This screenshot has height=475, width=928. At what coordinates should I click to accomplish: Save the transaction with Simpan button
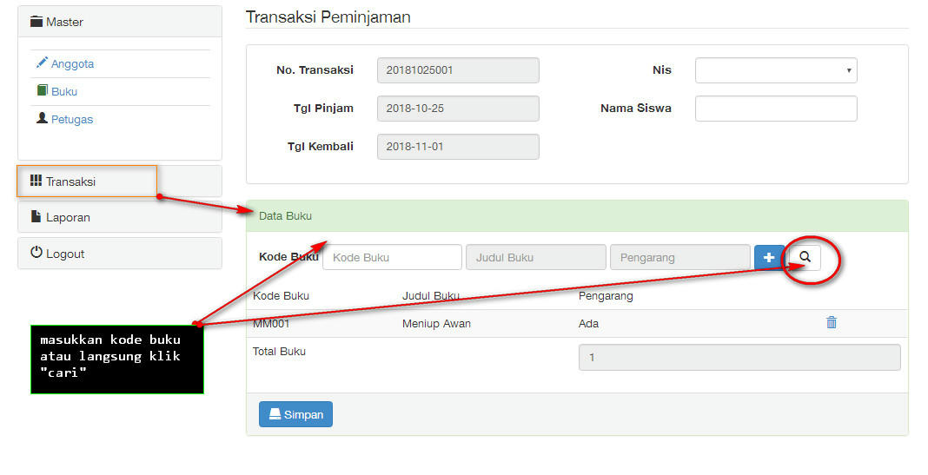tap(295, 414)
